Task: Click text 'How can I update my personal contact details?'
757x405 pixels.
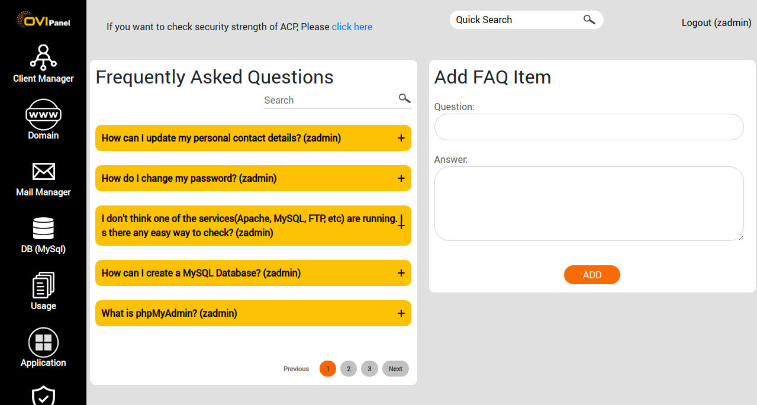Action: point(201,138)
